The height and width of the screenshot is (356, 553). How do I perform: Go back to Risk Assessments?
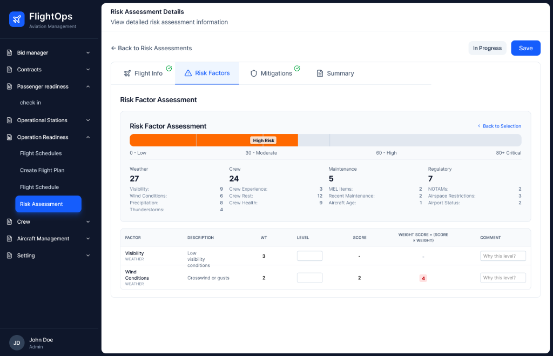(151, 48)
